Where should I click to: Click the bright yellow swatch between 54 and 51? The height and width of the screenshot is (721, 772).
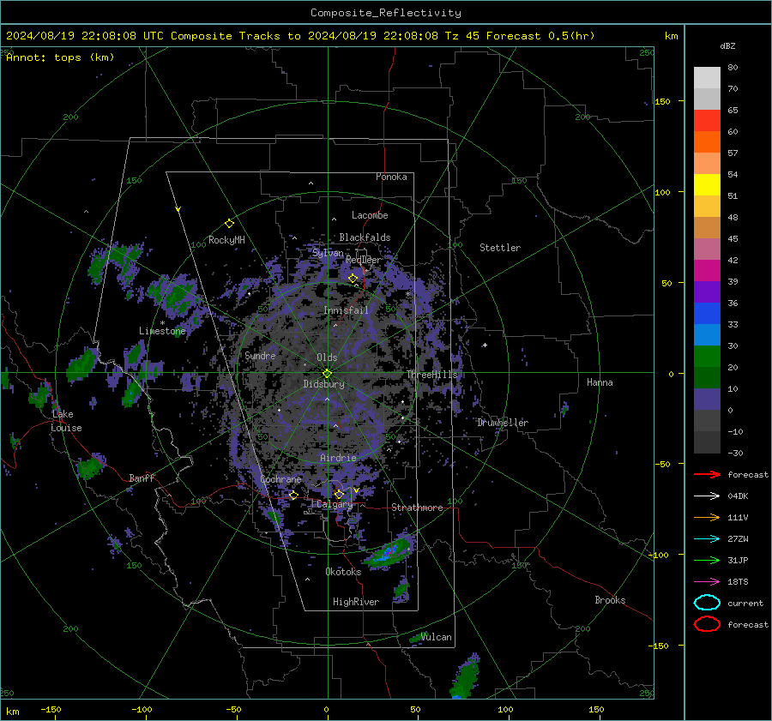pos(707,185)
